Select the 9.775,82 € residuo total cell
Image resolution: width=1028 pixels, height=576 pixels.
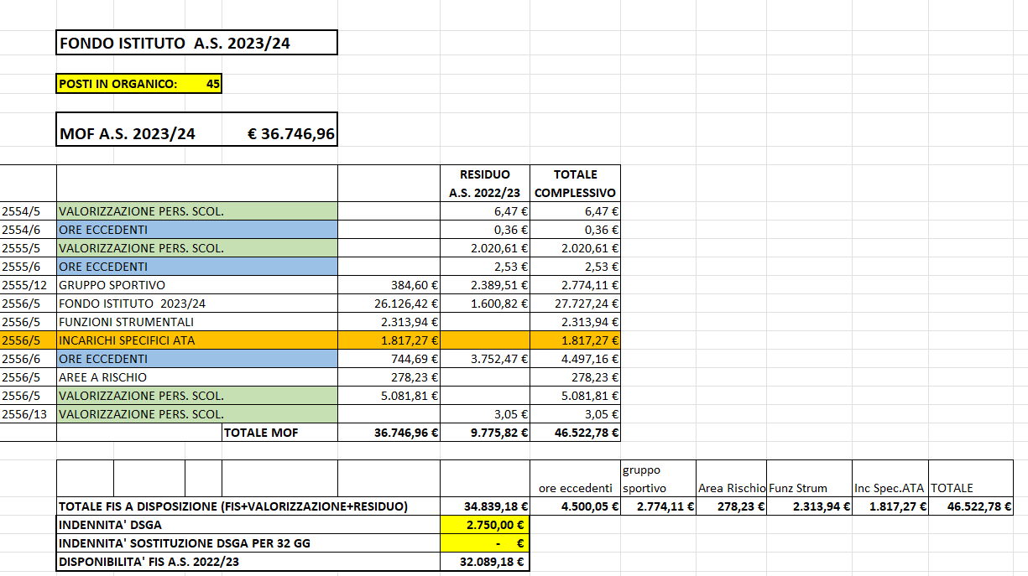click(x=485, y=433)
